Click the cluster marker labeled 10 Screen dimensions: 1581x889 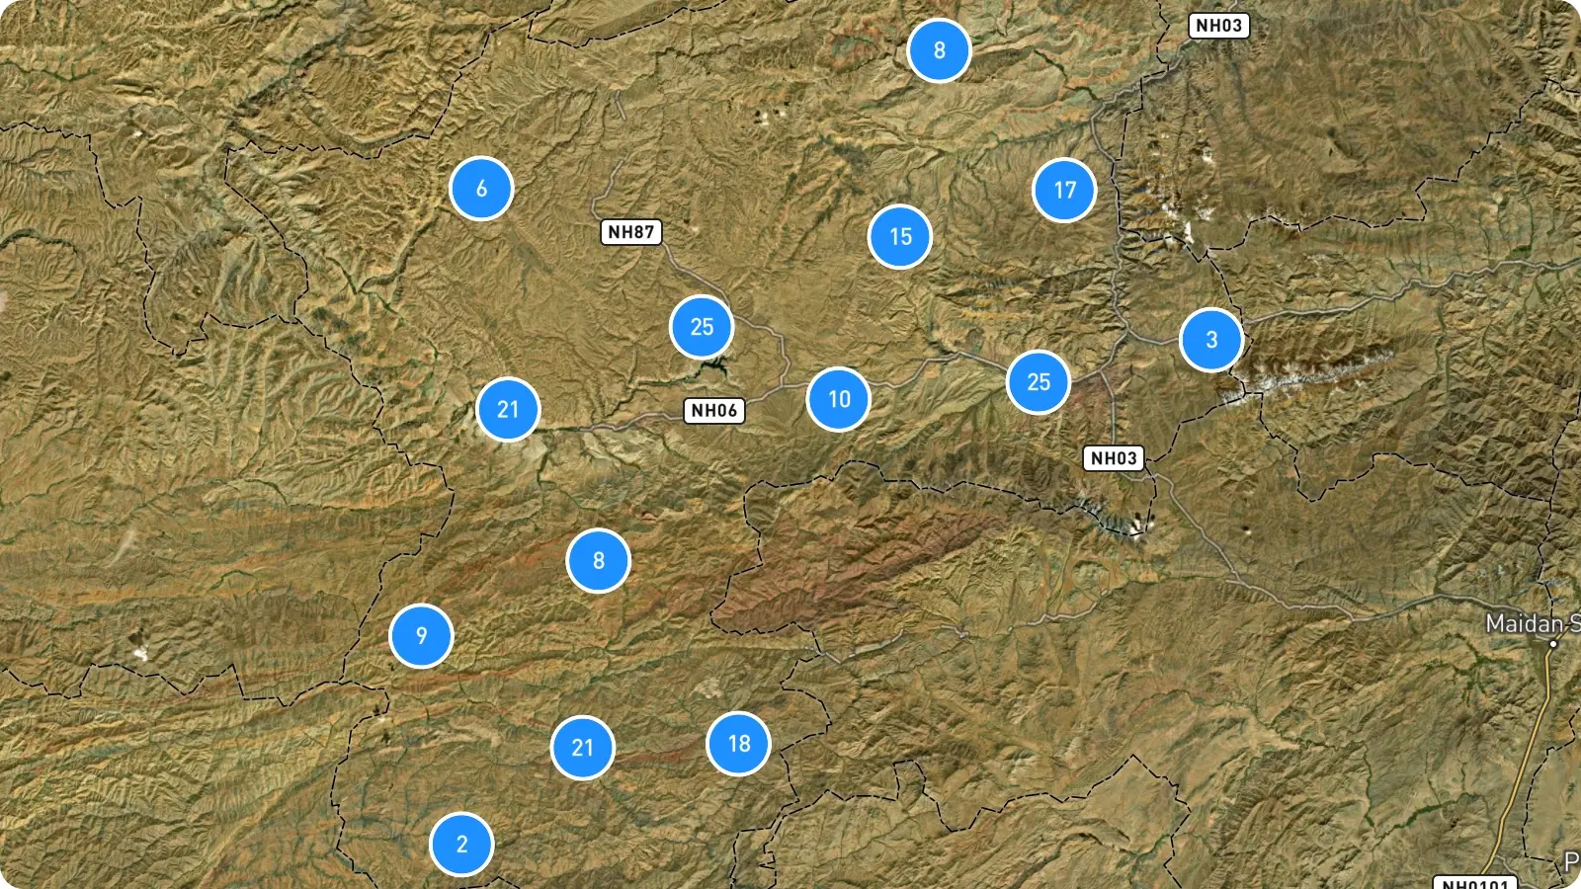point(839,399)
